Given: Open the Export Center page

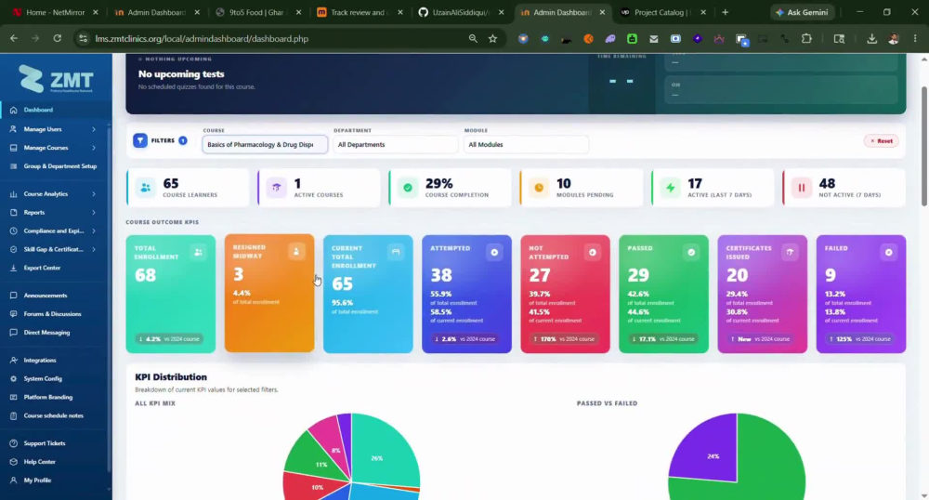Looking at the screenshot, I should [x=42, y=268].
